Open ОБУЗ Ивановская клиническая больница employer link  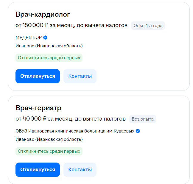(x=75, y=131)
